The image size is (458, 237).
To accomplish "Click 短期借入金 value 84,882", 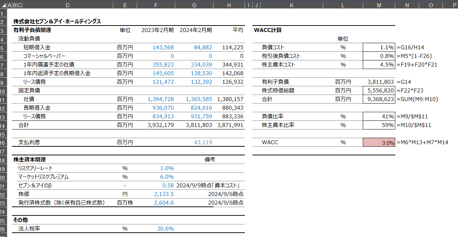I will (203, 47).
